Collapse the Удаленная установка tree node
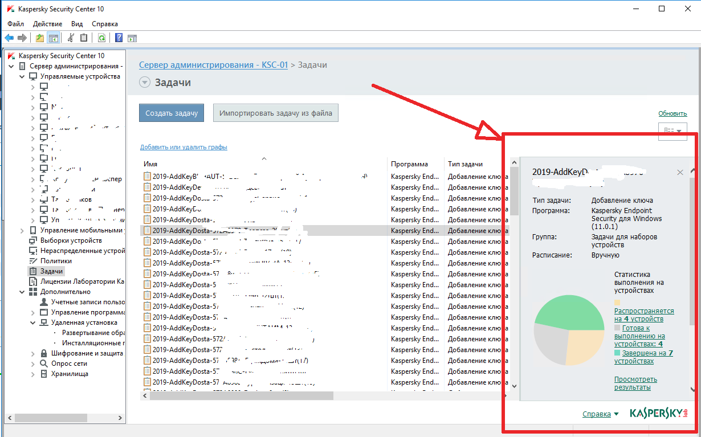 pos(33,322)
